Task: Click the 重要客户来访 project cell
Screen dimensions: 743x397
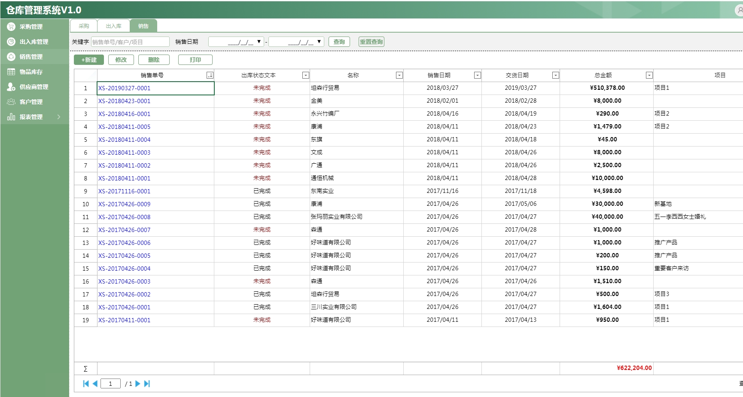Action: click(x=698, y=269)
